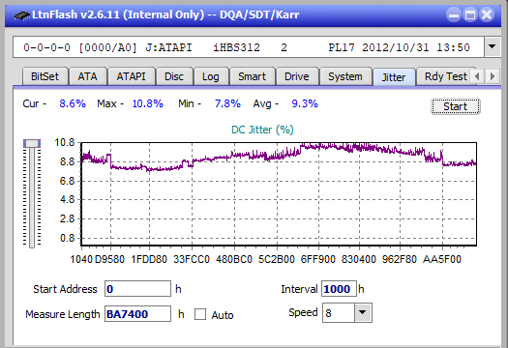Click the vertical jitter scale slider handle
The image size is (508, 348).
tap(32, 143)
